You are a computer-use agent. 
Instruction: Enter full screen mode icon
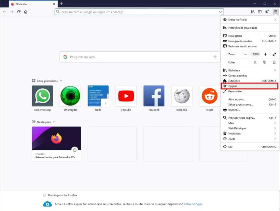coord(274,54)
